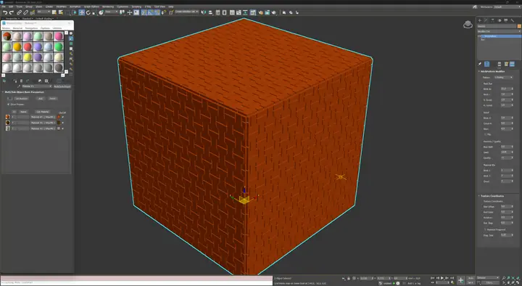Screen dimensions: 522x286
Task: Click the Delete sub-material button
Action: [53, 99]
